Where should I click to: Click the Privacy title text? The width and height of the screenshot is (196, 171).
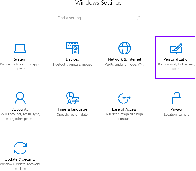(176, 109)
